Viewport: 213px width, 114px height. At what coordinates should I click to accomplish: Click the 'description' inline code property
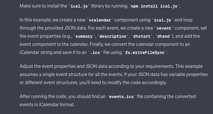(113, 37)
